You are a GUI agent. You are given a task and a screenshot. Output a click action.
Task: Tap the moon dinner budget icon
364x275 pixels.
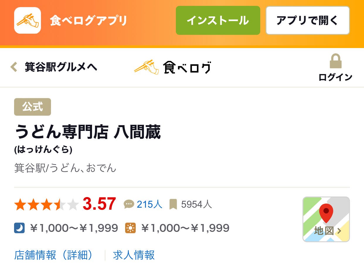(19, 228)
